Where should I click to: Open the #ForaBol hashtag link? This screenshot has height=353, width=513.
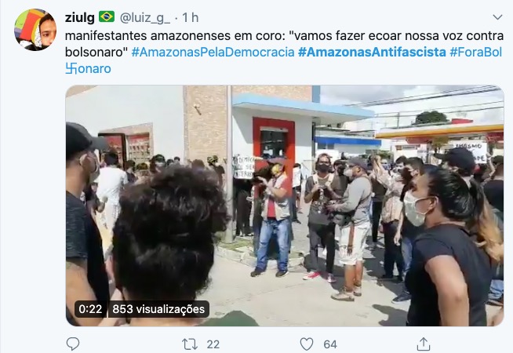(x=475, y=52)
